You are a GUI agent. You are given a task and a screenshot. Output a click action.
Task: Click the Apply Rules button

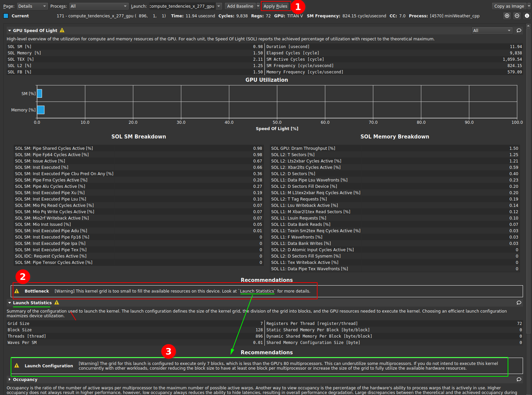coord(275,6)
